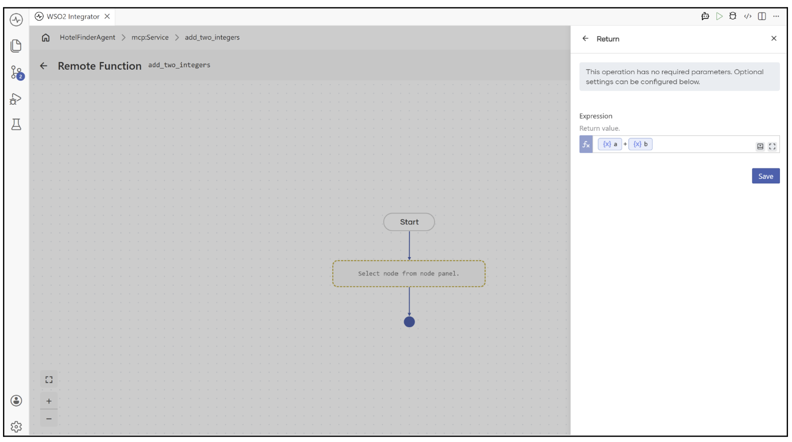Image resolution: width=792 pixels, height=442 pixels.
Task: Click the Return panel title
Action: 608,39
